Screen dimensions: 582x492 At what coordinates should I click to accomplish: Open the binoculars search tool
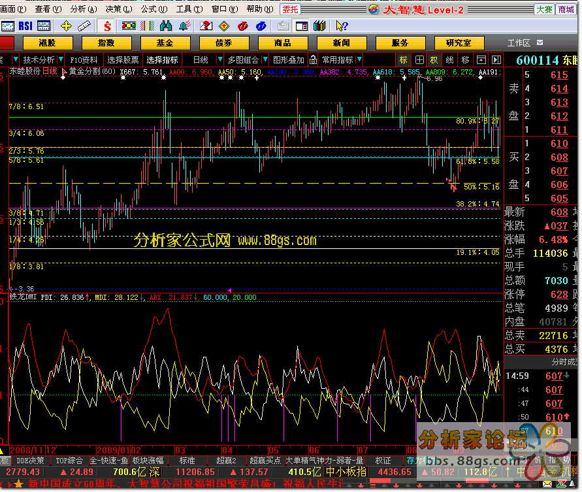coord(165,25)
